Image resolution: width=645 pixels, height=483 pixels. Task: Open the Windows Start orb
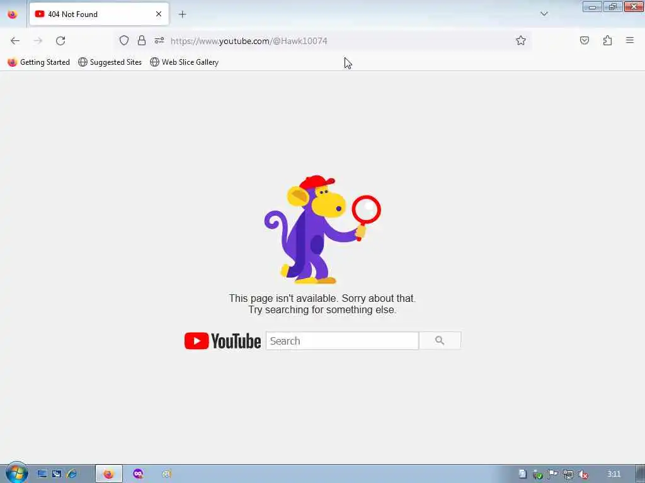coord(16,473)
